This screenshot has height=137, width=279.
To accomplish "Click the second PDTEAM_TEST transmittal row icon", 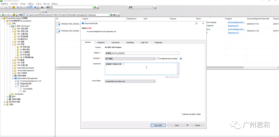I will point(58,31).
